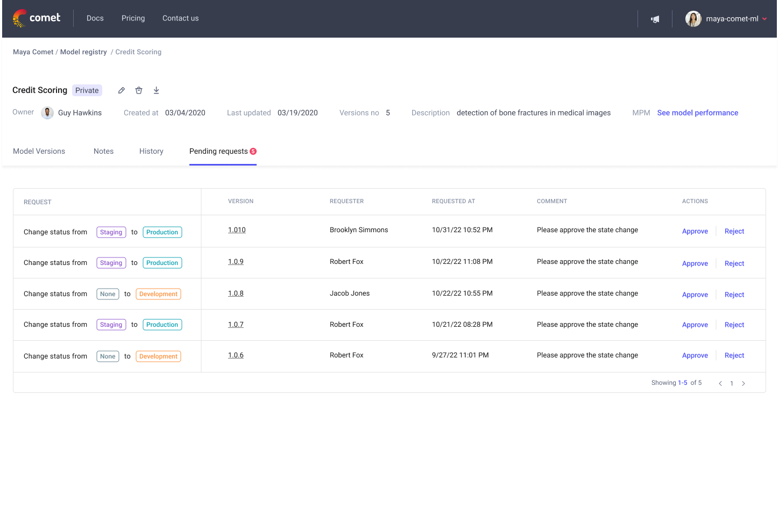Viewport: 779px width, 516px height.
Task: Edit the model name with the pencil icon
Action: (121, 90)
